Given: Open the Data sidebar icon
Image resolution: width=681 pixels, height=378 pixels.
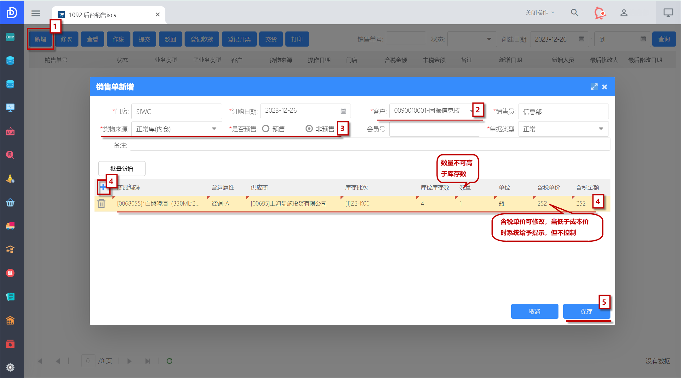Looking at the screenshot, I should click(x=10, y=37).
